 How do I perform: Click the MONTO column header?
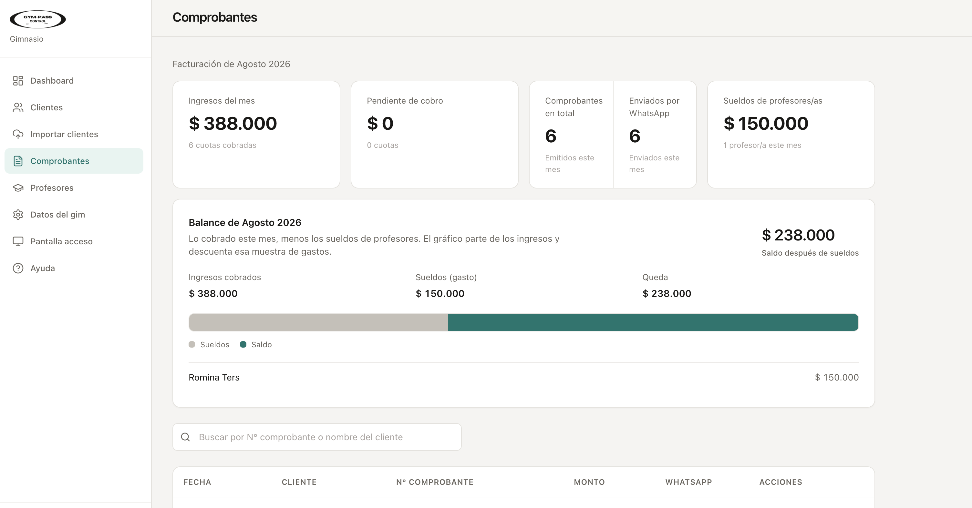(x=589, y=482)
